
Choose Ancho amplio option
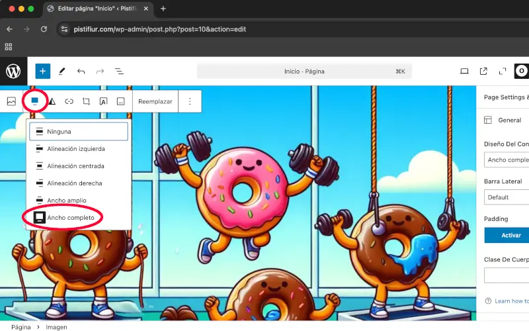click(79, 201)
